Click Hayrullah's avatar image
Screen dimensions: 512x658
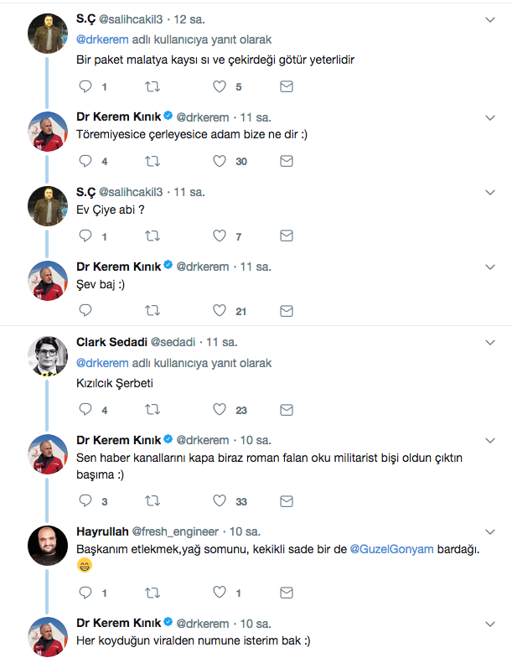[48, 546]
